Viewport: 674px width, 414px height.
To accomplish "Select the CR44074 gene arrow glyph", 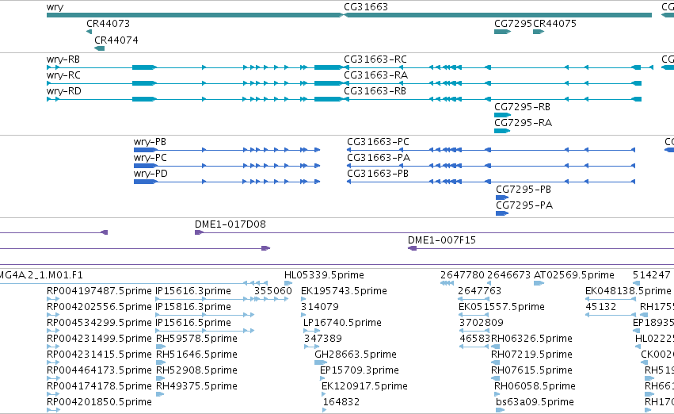I will pyautogui.click(x=99, y=48).
